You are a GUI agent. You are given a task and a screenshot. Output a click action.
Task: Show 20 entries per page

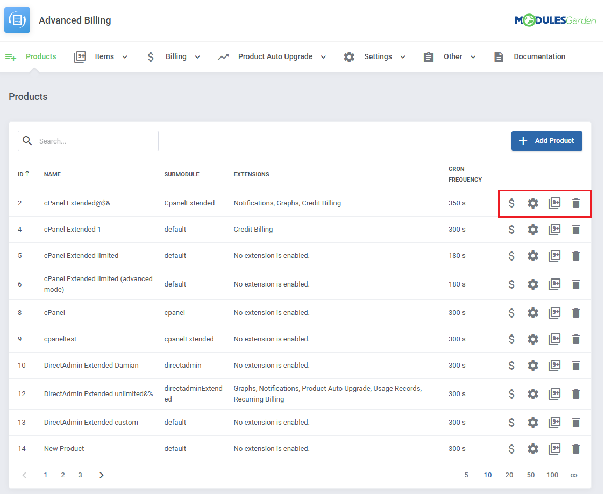(x=509, y=475)
